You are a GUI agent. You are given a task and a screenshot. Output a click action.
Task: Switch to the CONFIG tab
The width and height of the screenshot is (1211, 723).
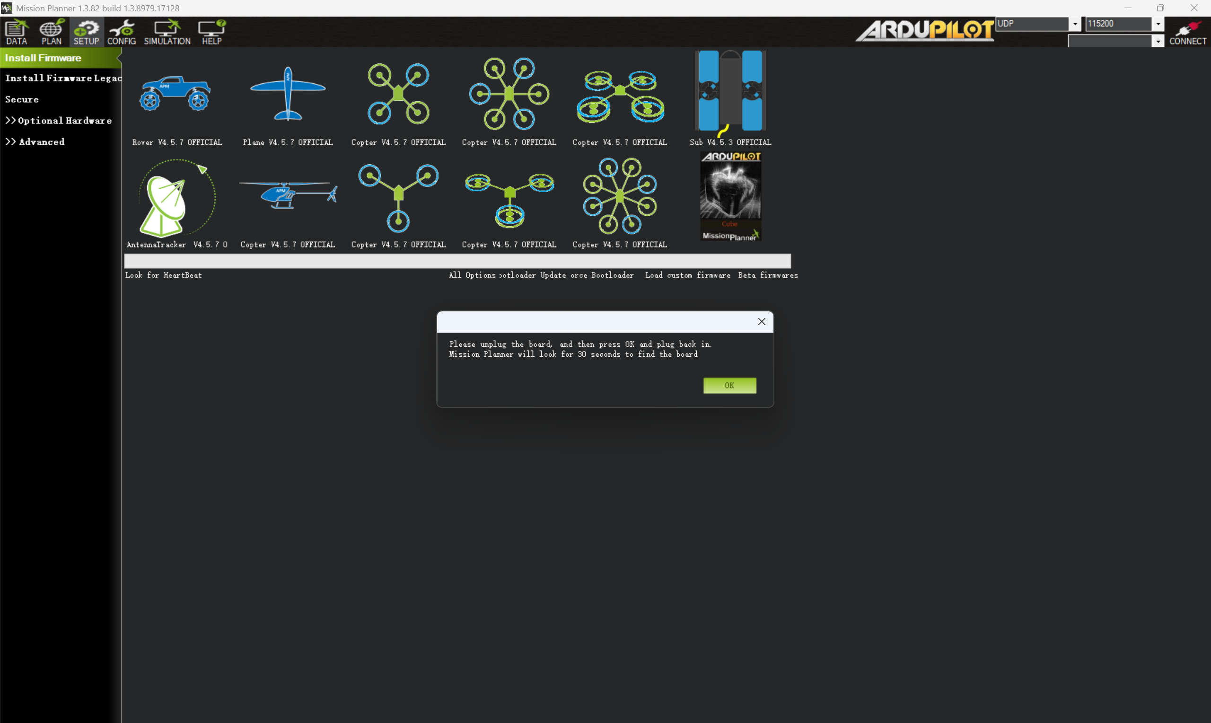(x=121, y=32)
